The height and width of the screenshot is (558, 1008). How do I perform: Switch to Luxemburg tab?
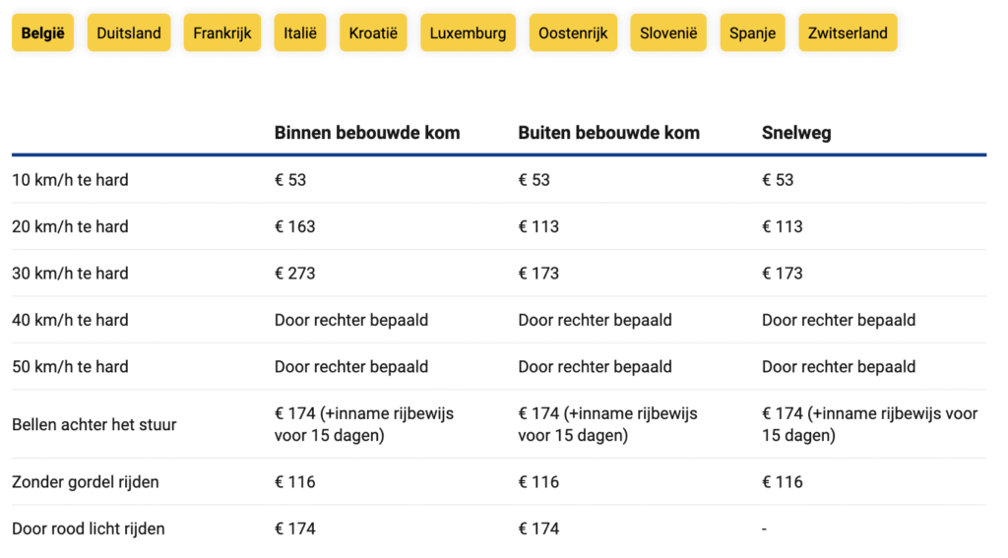[468, 32]
